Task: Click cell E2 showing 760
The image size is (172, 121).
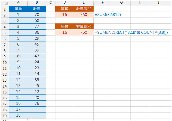Action: [x=84, y=15]
